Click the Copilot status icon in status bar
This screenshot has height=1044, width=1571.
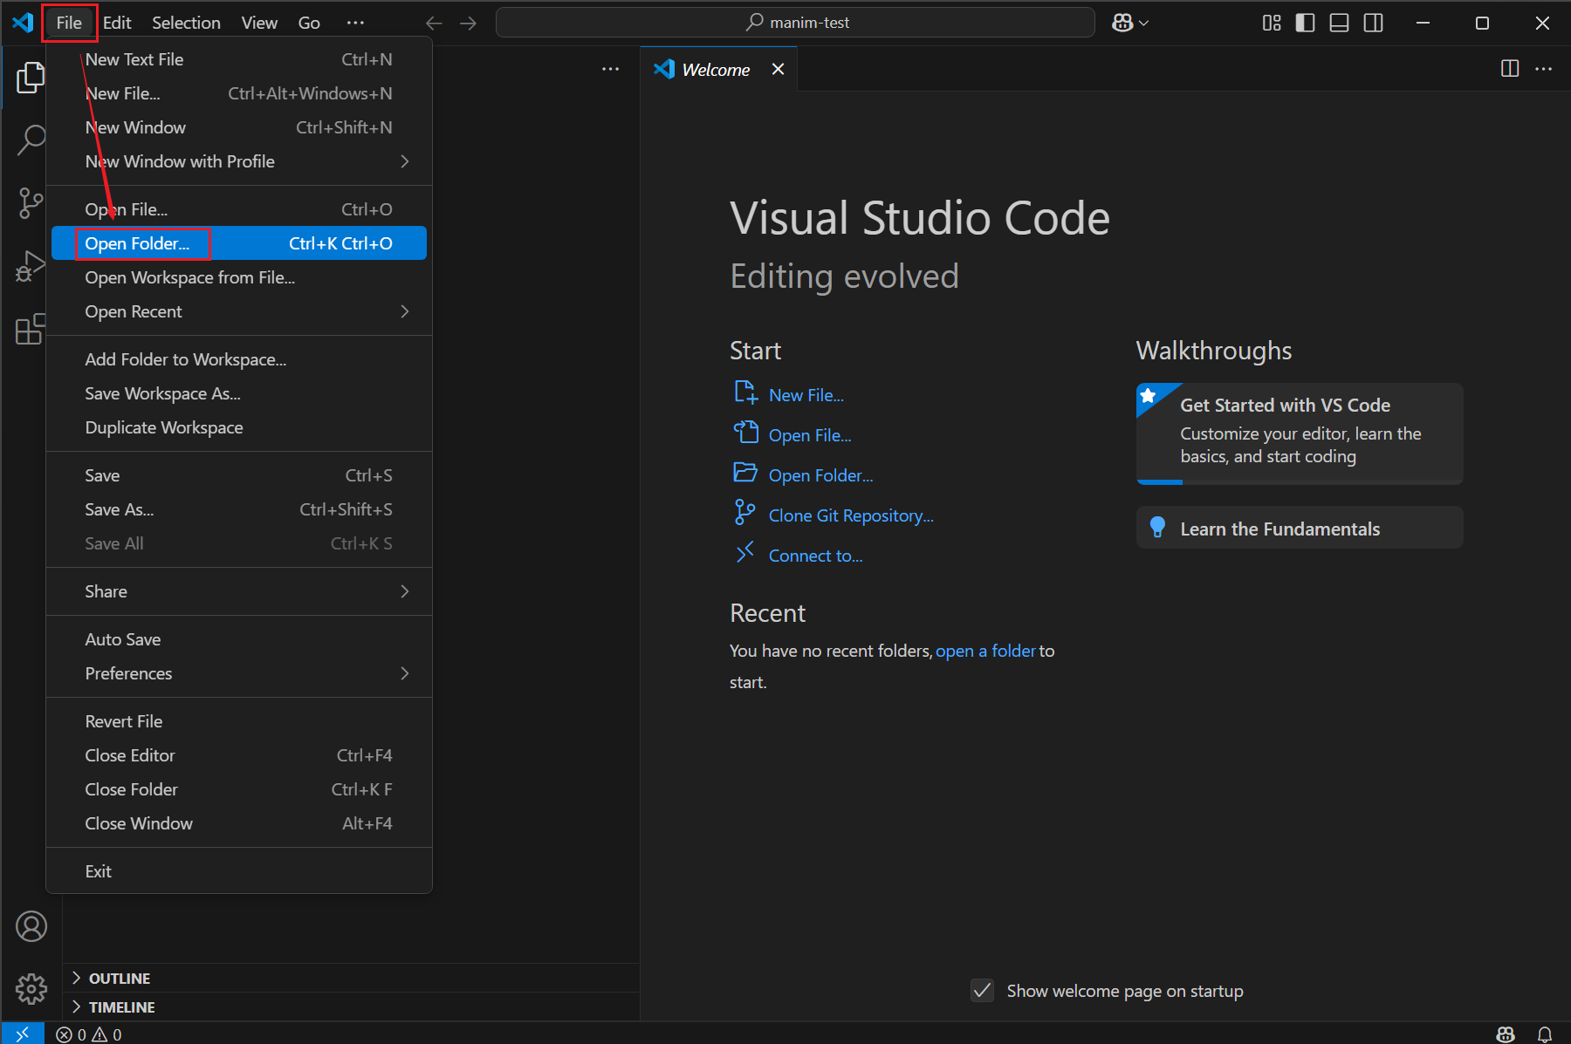point(1506,1034)
